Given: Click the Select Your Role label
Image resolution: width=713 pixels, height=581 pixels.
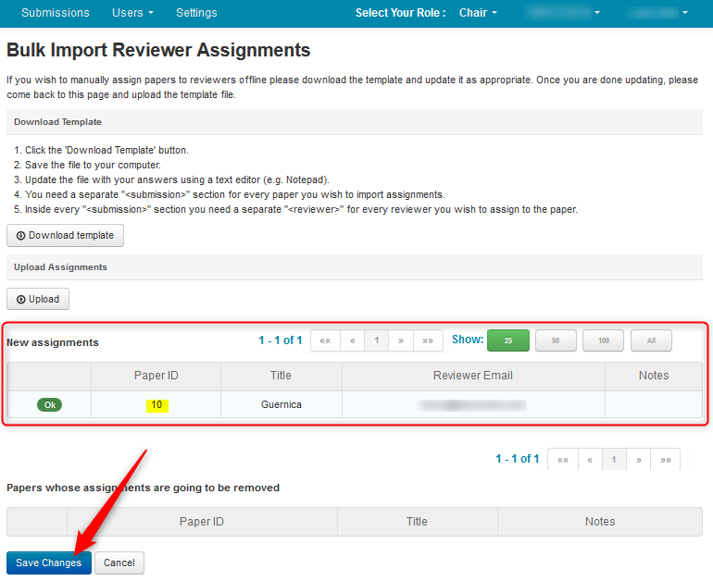Looking at the screenshot, I should click(x=401, y=13).
